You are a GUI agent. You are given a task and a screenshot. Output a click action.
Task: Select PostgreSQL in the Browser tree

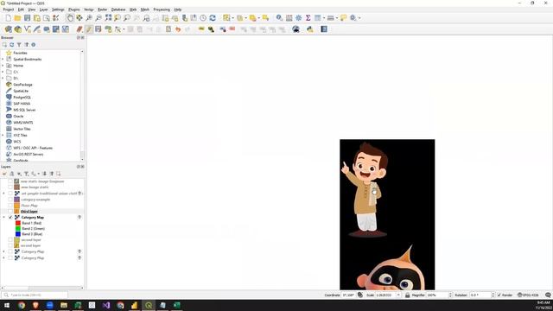click(x=22, y=98)
